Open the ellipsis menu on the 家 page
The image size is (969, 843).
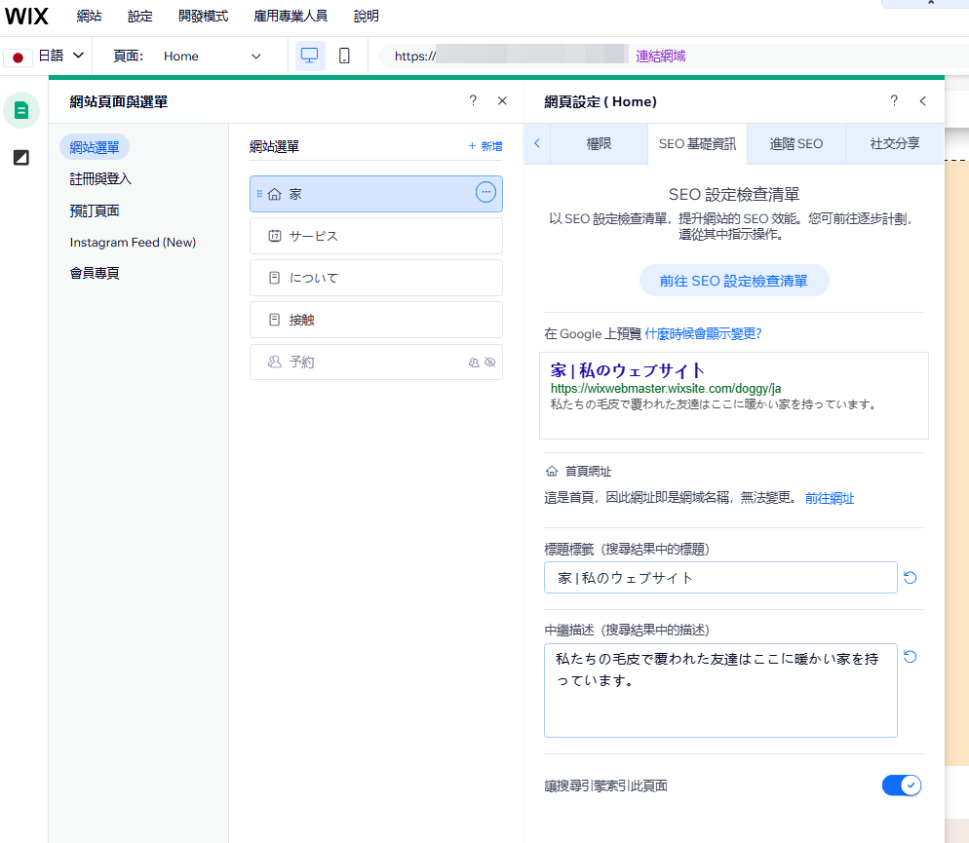485,193
